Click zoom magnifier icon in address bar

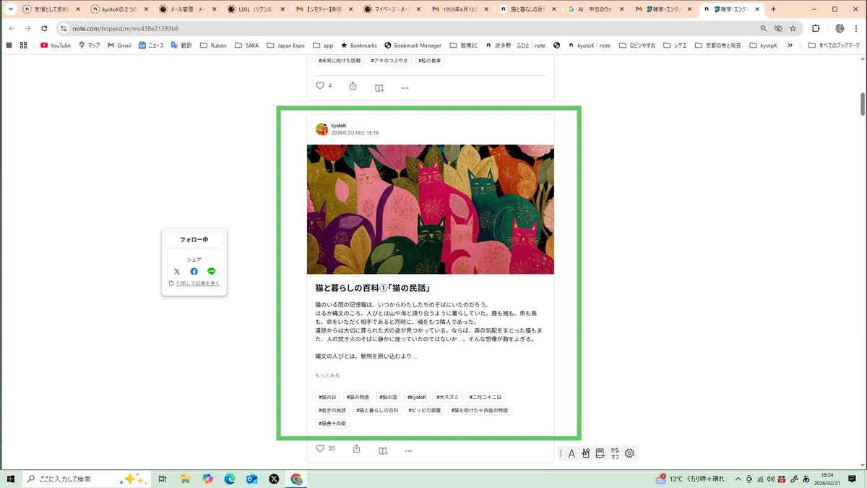click(x=764, y=28)
